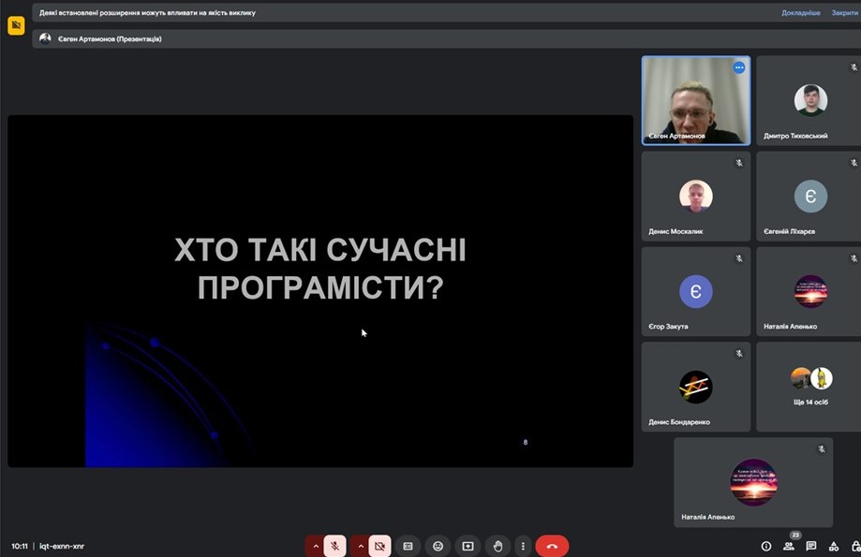Click muted mic icon on Єгор Закута tile
Image resolution: width=861 pixels, height=557 pixels.
[x=739, y=258]
